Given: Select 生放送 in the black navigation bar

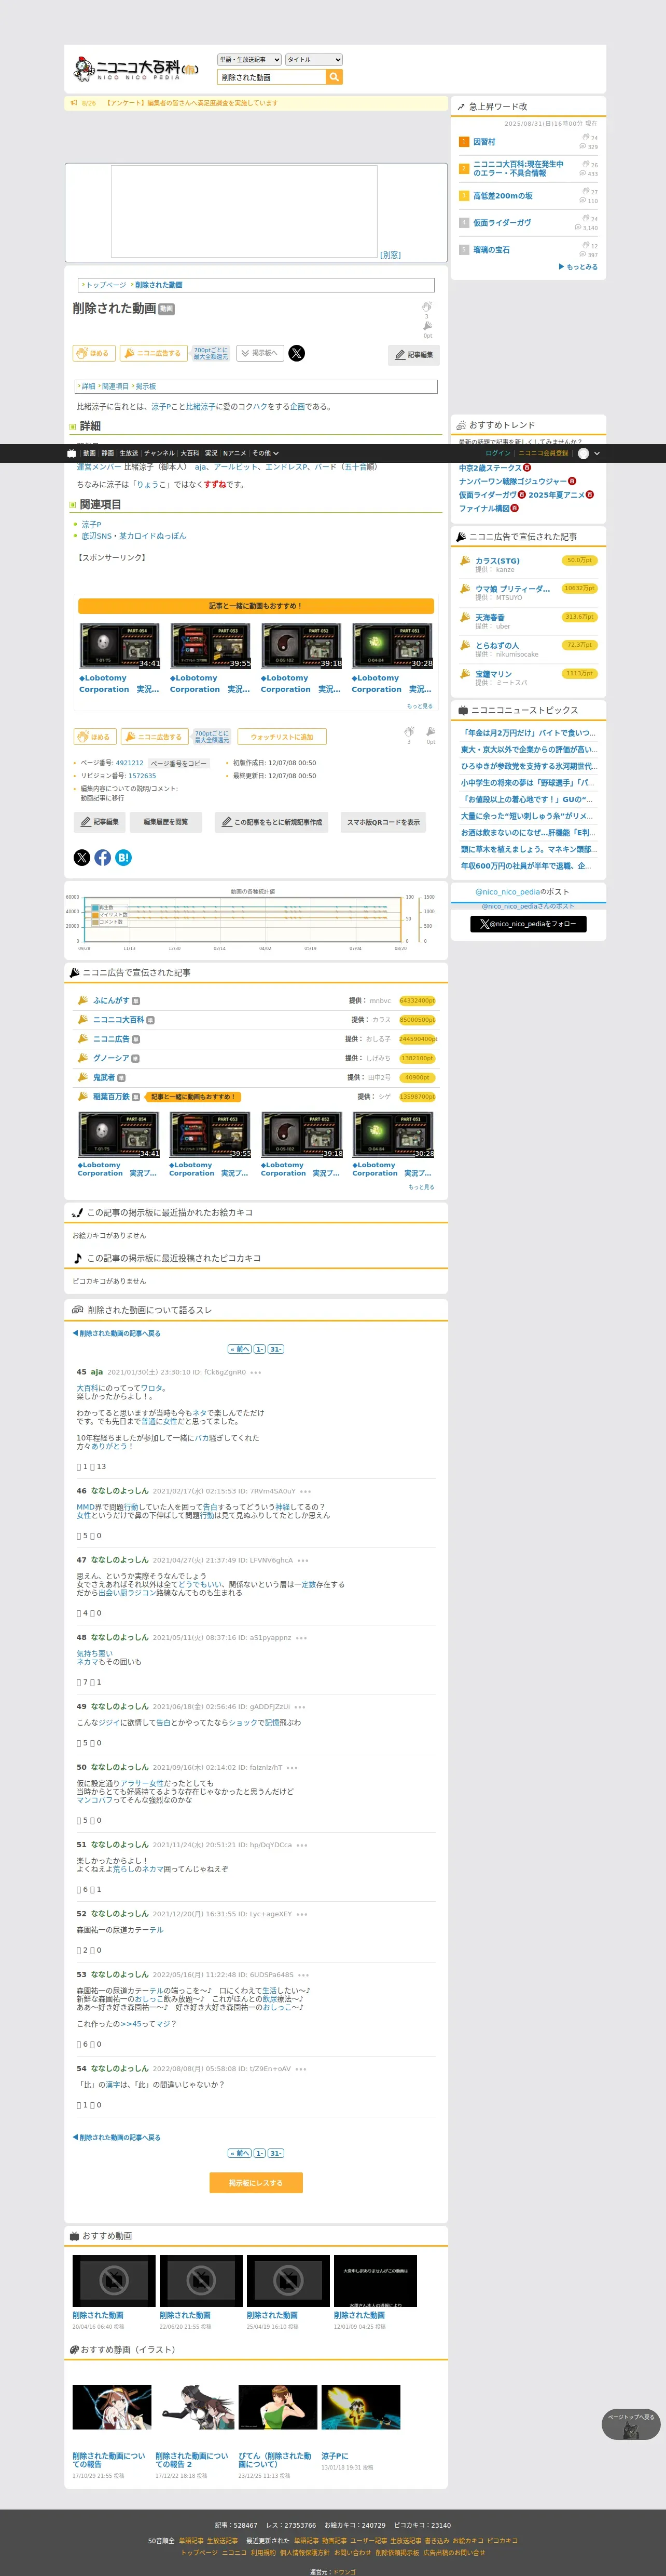Looking at the screenshot, I should click(129, 453).
